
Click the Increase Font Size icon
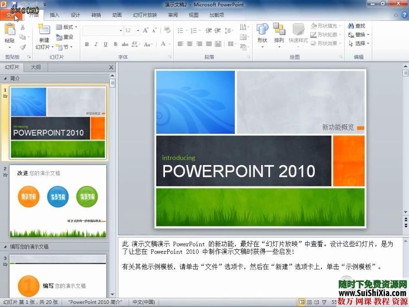(146, 30)
